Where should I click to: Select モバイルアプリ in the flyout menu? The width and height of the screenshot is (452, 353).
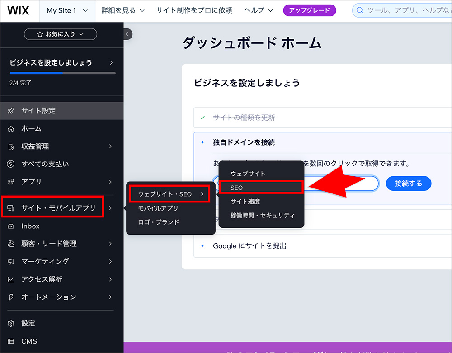(171, 208)
